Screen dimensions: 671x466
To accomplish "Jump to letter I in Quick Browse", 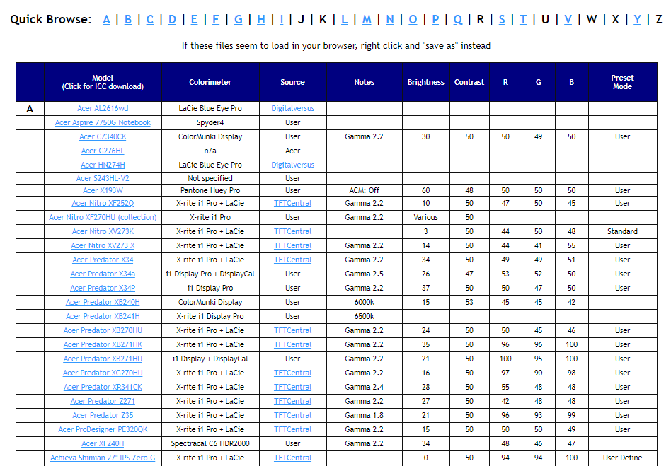I will pos(282,20).
